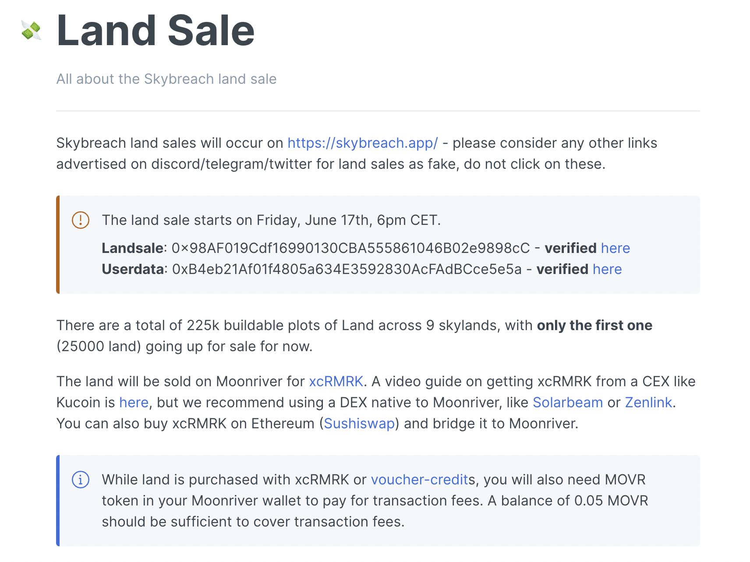This screenshot has height=562, width=750.
Task: Open the Kucoin video guide here link
Action: coord(134,402)
